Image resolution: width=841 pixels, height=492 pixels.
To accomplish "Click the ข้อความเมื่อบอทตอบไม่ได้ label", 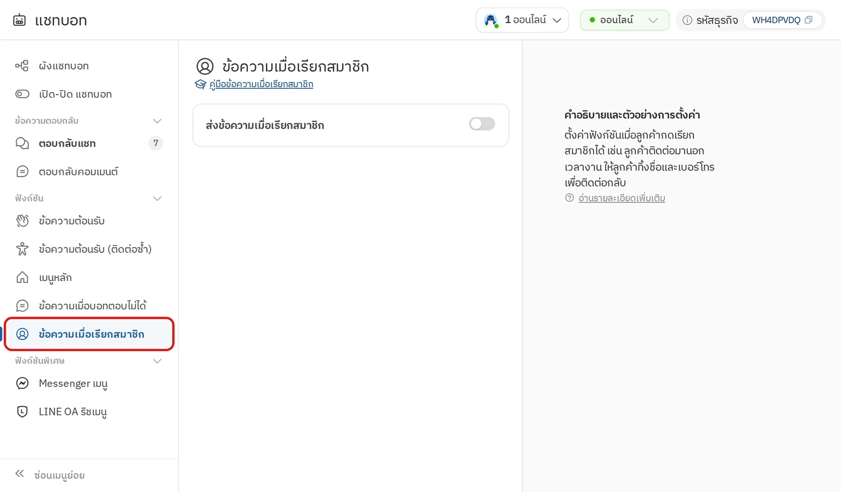I will (x=93, y=305).
